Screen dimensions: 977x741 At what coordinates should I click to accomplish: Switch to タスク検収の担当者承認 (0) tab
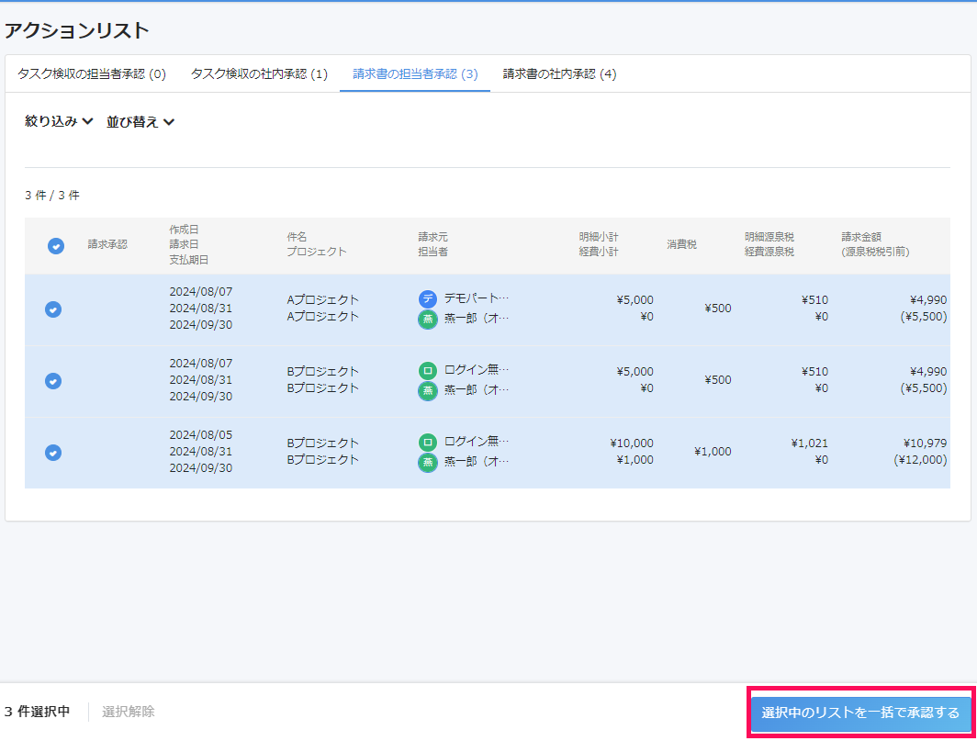coord(92,74)
